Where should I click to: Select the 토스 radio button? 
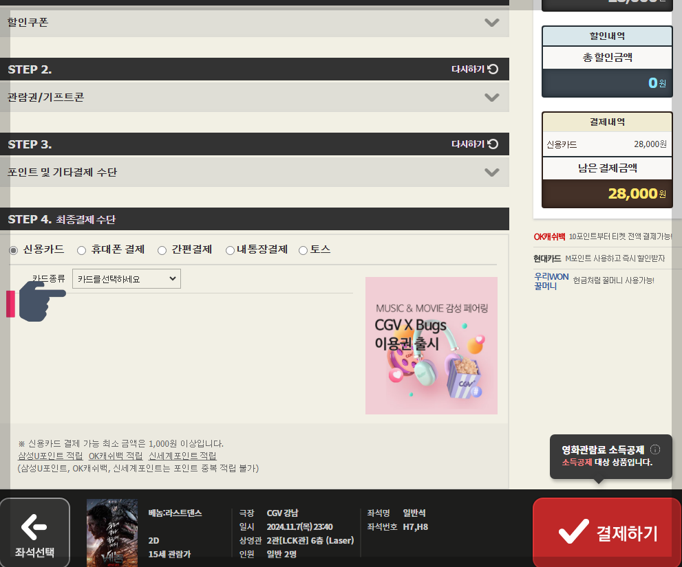(303, 250)
